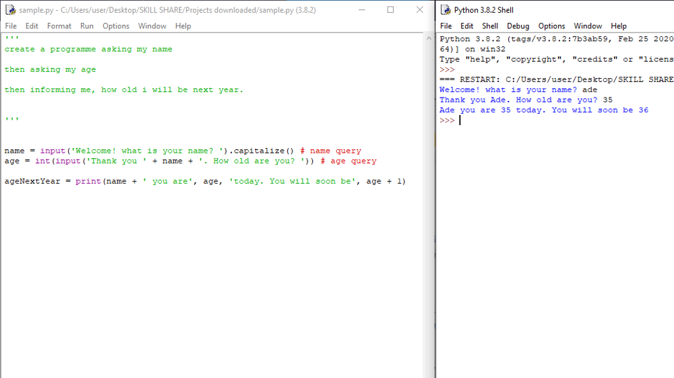This screenshot has height=378, width=674.
Task: Open Debug menu in Python Shell window
Action: point(518,26)
